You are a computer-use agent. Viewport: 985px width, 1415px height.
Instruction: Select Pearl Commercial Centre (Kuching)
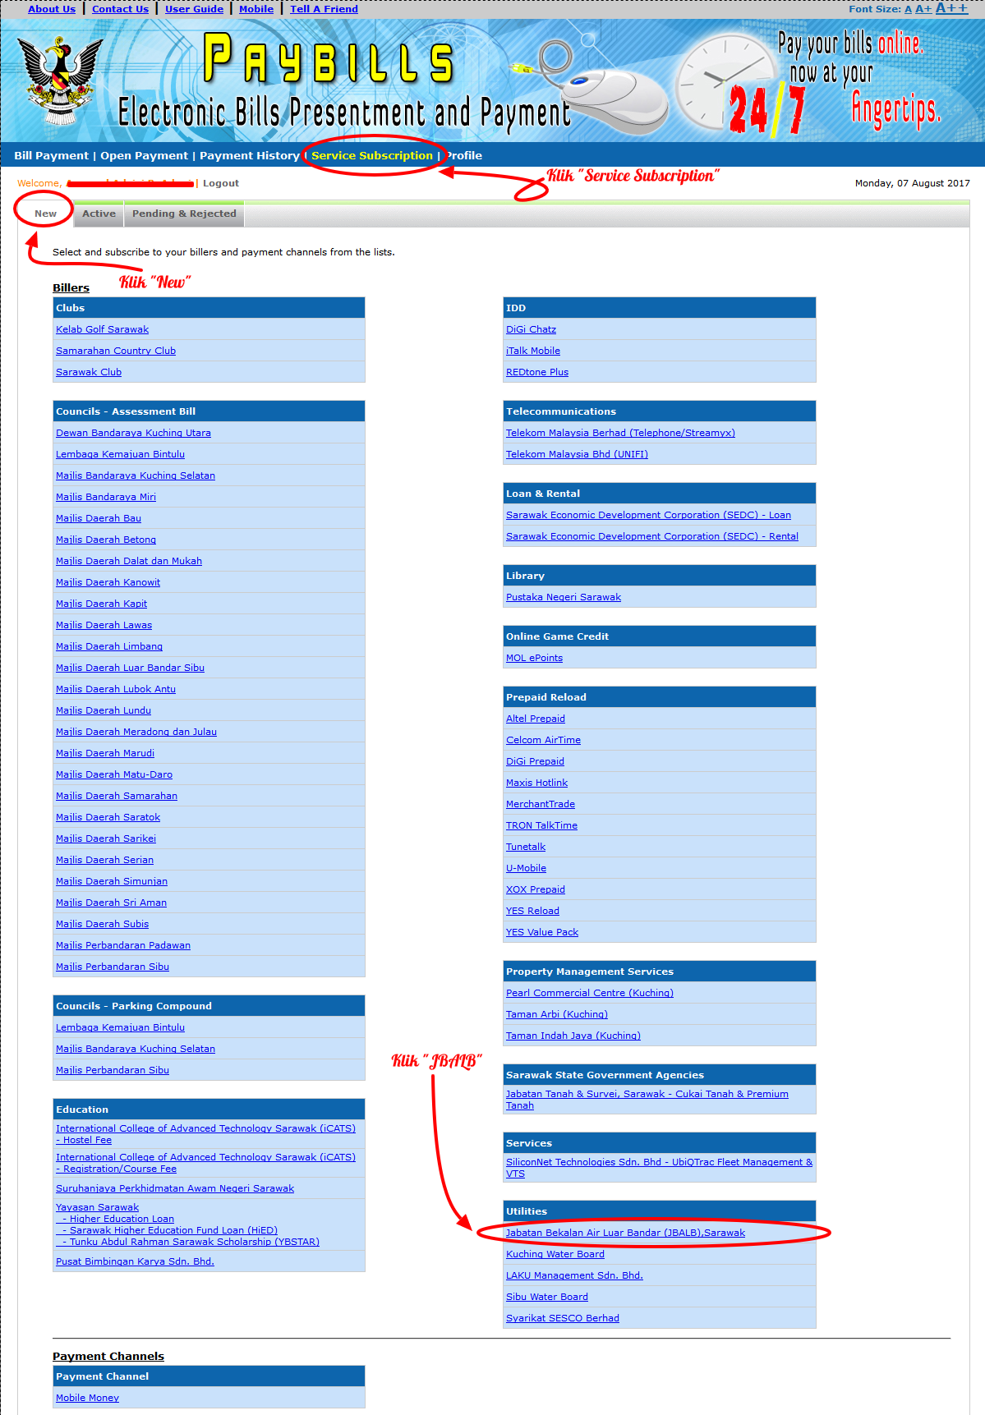point(590,993)
